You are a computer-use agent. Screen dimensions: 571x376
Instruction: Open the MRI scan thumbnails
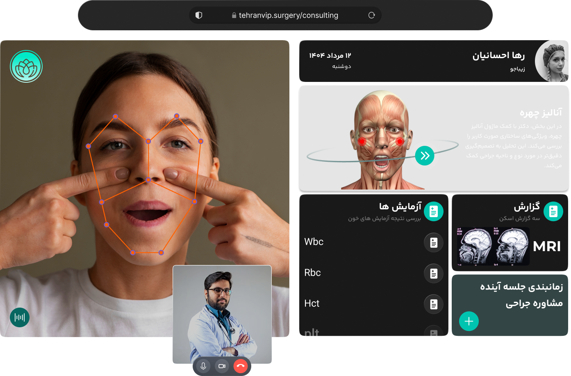coord(493,246)
